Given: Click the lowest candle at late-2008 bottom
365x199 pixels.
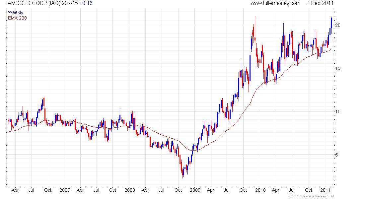Looking at the screenshot, I should (183, 172).
